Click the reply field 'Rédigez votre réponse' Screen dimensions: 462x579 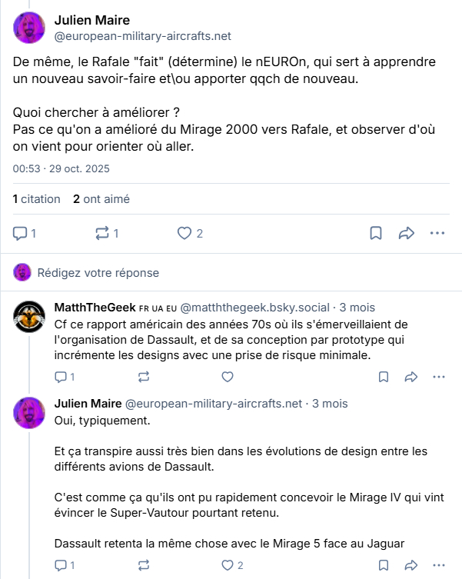[98, 273]
